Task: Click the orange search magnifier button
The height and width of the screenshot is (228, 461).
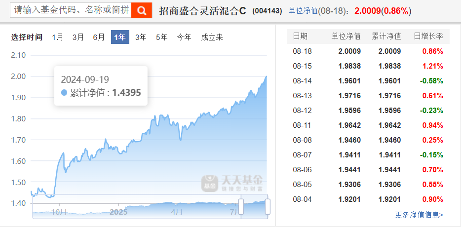Action: tap(142, 10)
